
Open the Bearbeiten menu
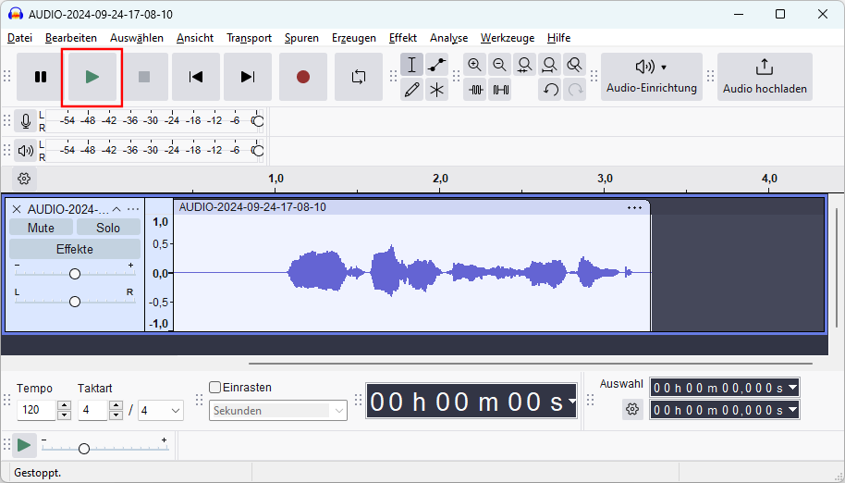tap(71, 38)
